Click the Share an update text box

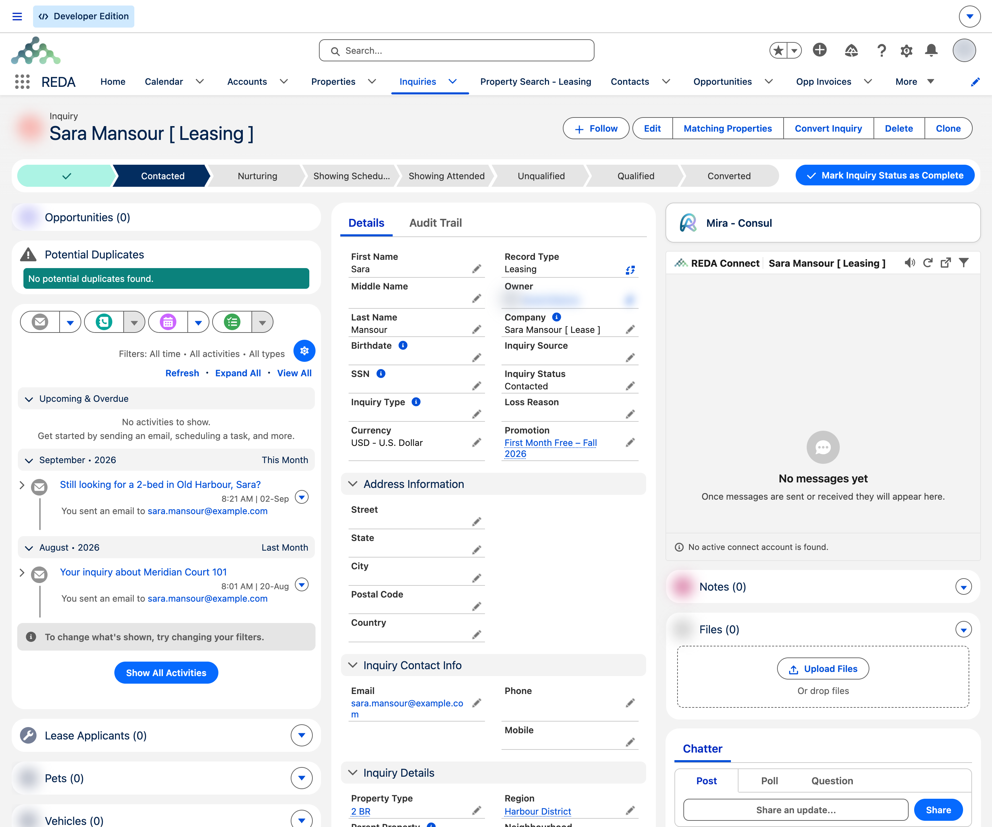tap(795, 810)
